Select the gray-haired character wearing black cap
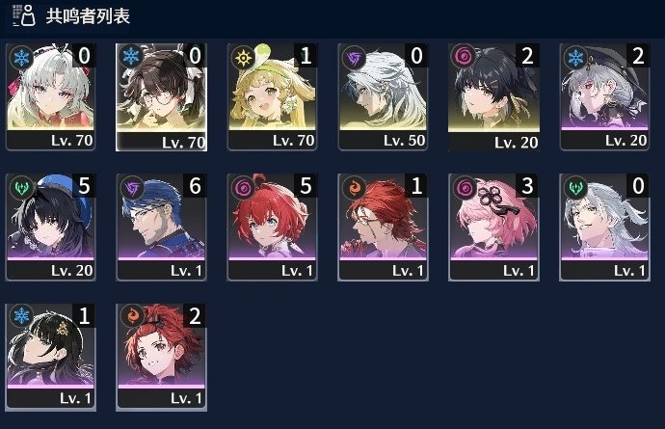Image resolution: width=665 pixels, height=429 pixels. tap(604, 96)
